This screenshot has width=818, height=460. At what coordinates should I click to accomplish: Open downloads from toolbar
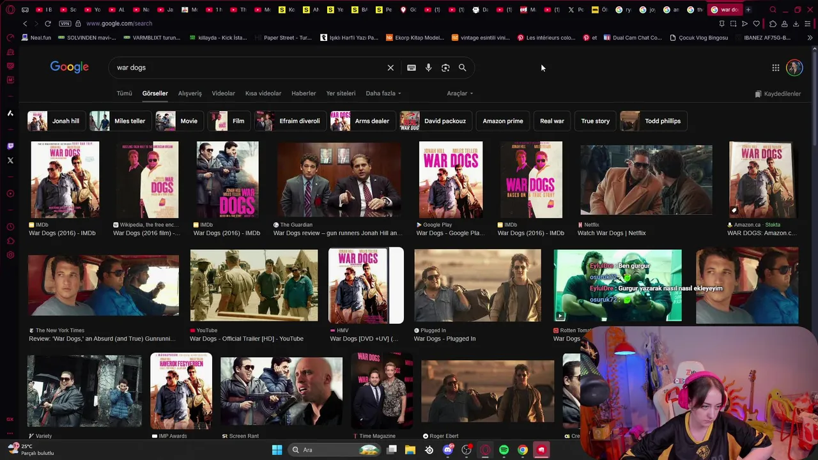pos(796,24)
